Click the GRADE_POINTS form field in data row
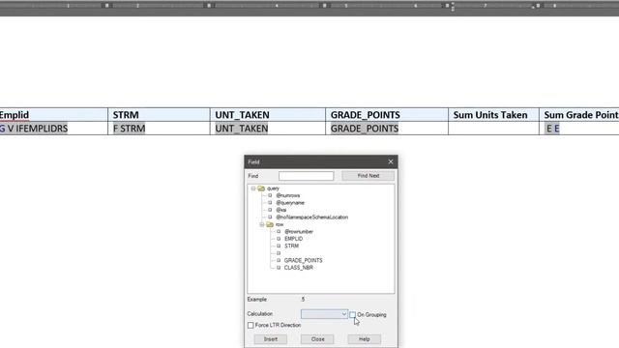The height and width of the screenshot is (348, 619). point(364,129)
